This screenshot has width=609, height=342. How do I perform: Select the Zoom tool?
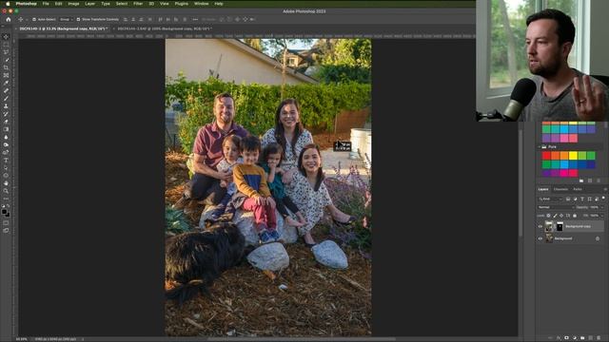(x=6, y=191)
